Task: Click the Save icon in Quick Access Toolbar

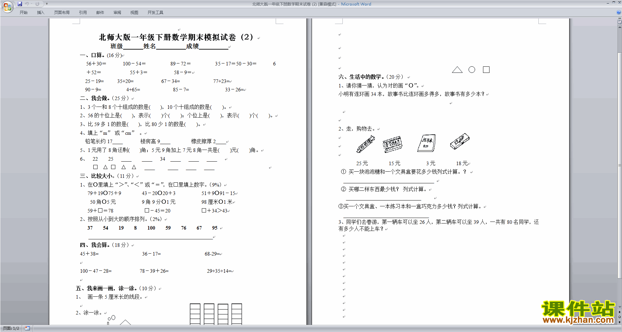Action: (20, 4)
